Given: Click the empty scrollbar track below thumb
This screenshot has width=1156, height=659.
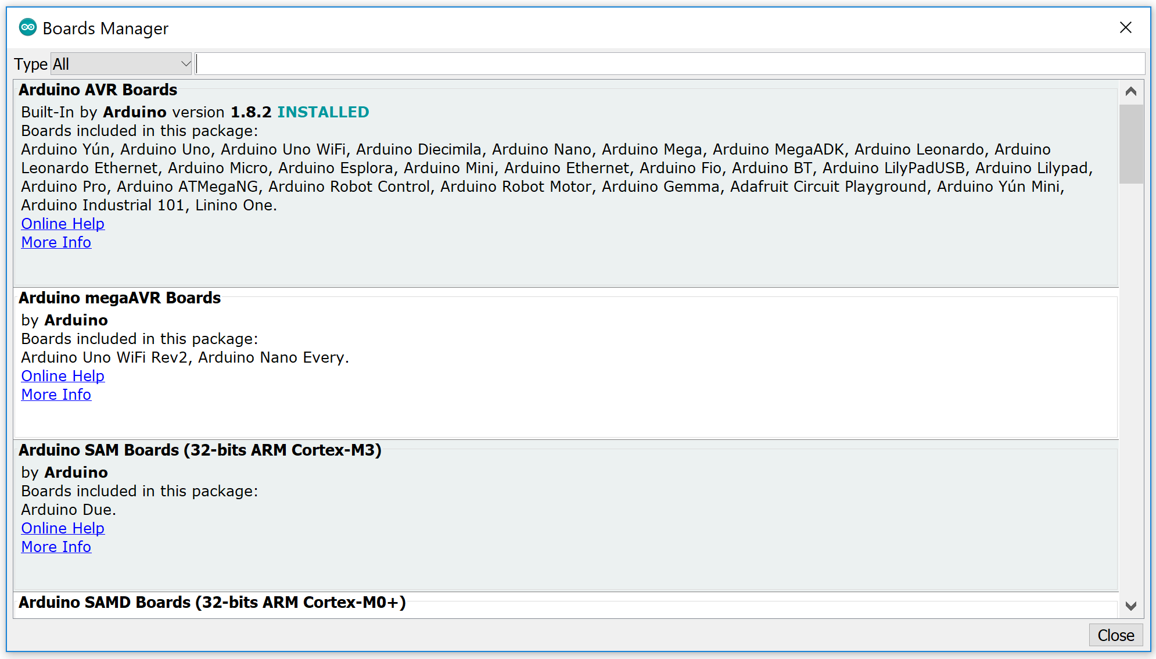Looking at the screenshot, I should 1130,389.
